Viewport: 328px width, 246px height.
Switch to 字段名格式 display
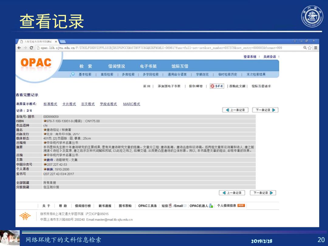108,104
